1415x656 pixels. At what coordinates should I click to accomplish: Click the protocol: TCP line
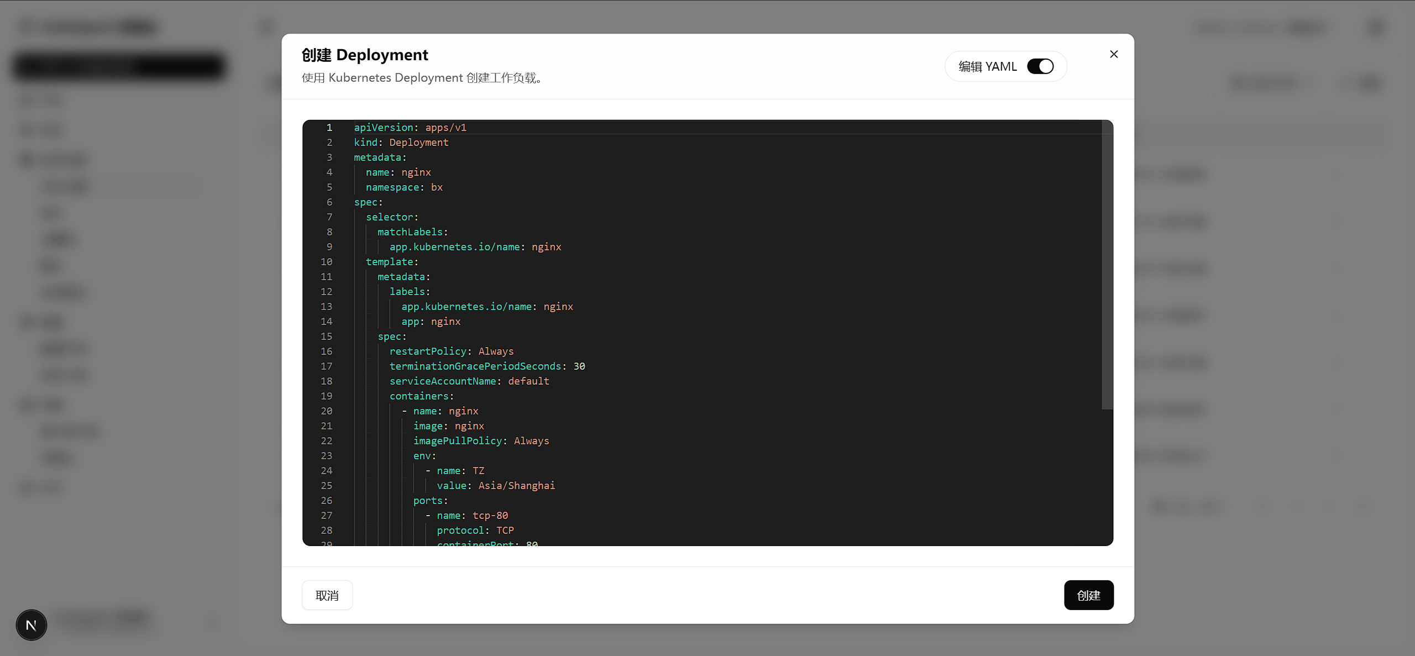475,531
